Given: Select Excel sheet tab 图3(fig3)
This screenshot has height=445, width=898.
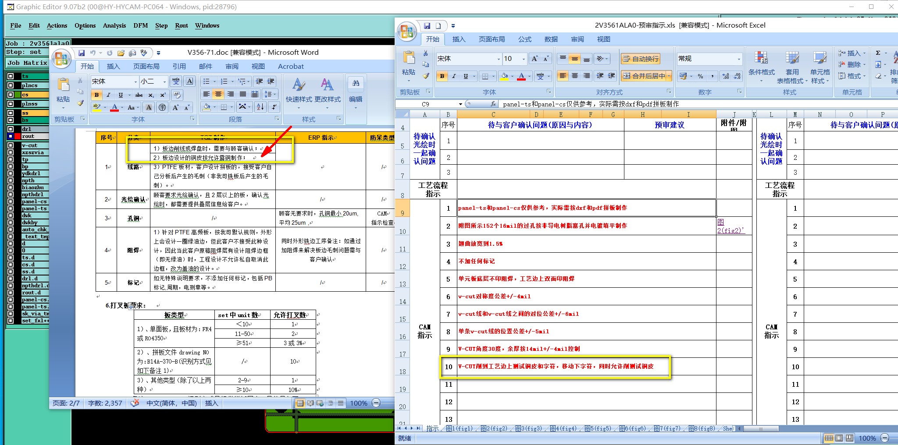Looking at the screenshot, I should pyautogui.click(x=529, y=428).
